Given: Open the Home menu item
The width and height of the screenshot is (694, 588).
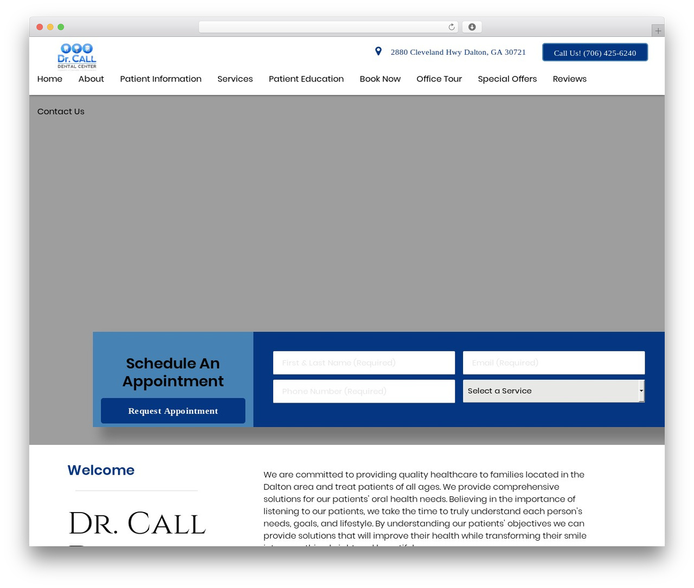Looking at the screenshot, I should click(50, 79).
